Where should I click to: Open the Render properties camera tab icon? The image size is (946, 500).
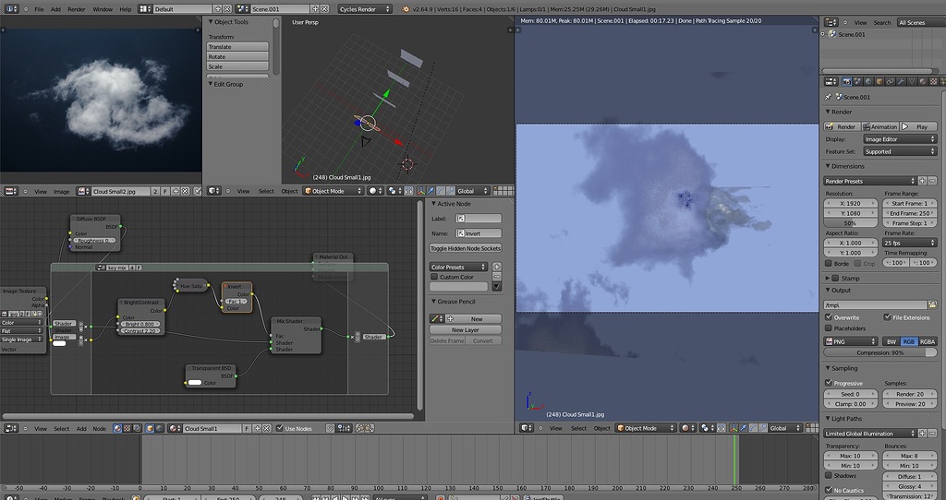(x=846, y=81)
